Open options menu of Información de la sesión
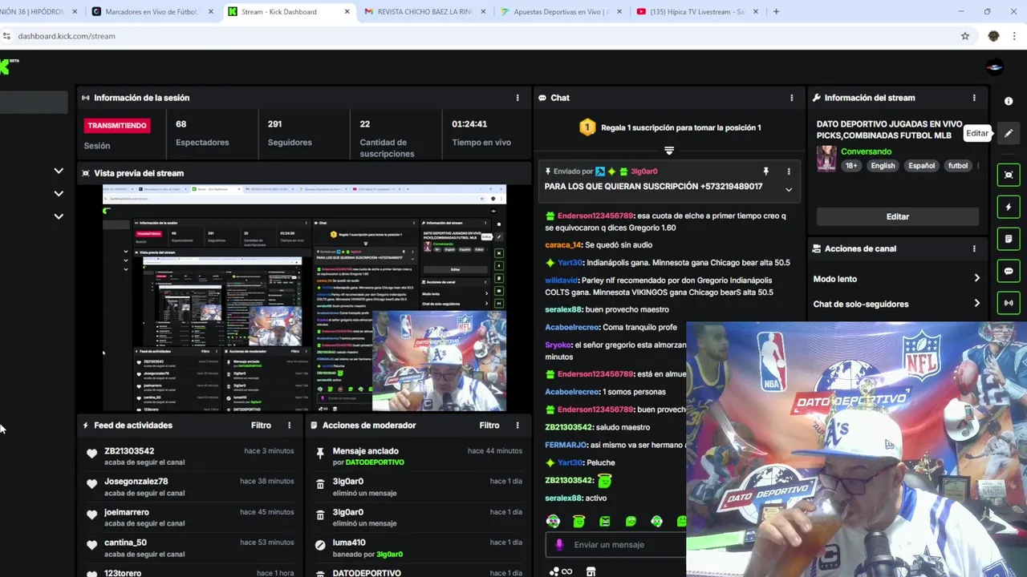This screenshot has height=577, width=1027. [x=518, y=98]
